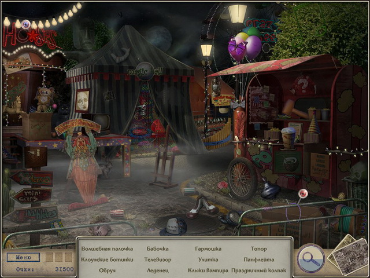The image size is (370, 278).
Task: Click the thread spool on the curb
Action: click(189, 191)
